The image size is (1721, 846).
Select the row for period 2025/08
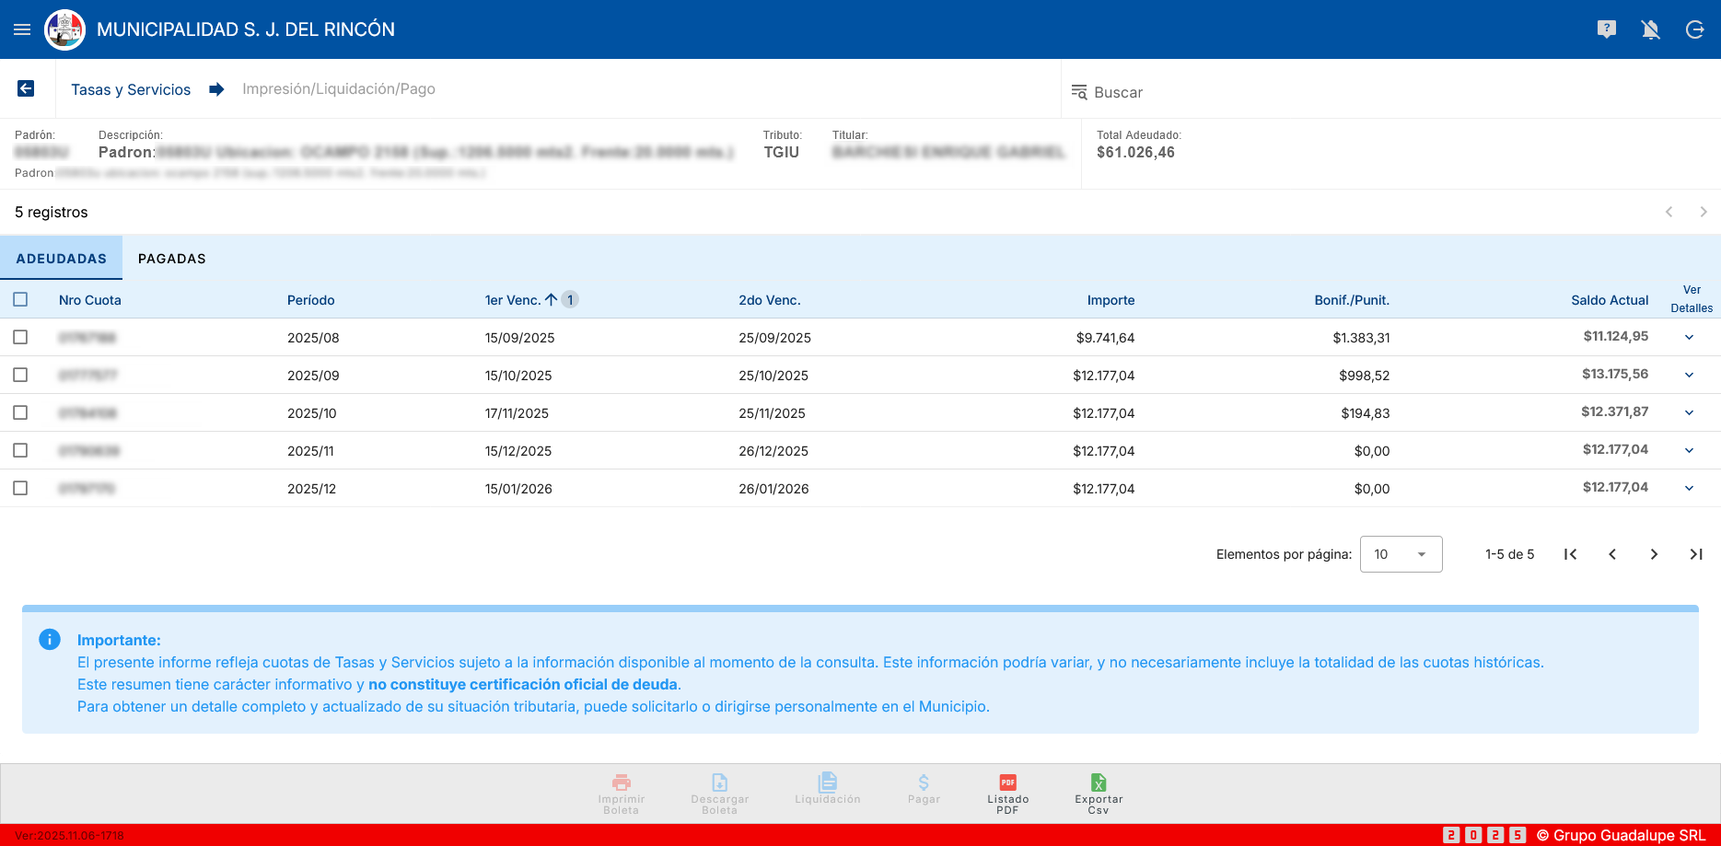tap(20, 337)
